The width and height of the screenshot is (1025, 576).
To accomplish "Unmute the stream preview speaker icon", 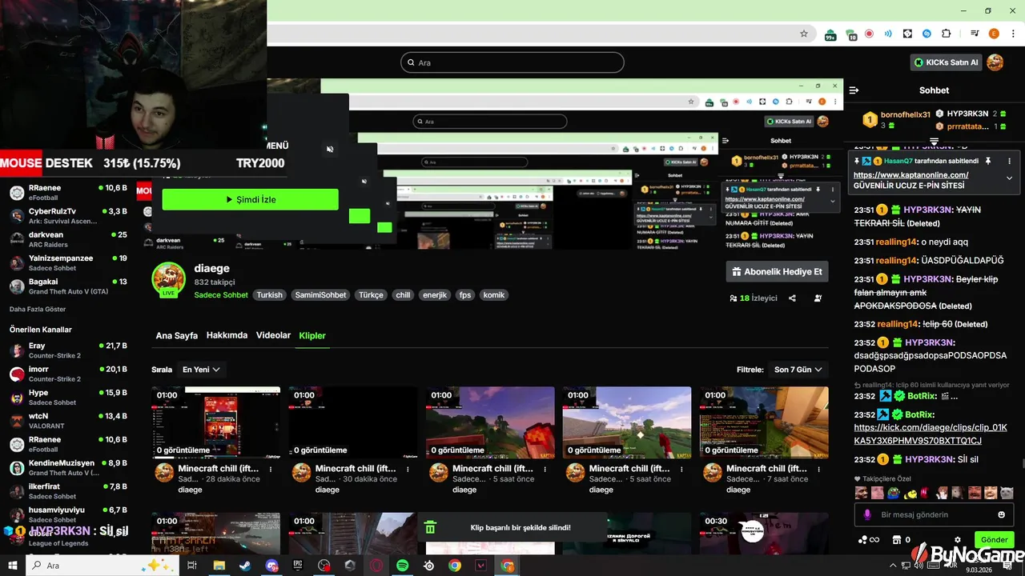I will pyautogui.click(x=330, y=149).
